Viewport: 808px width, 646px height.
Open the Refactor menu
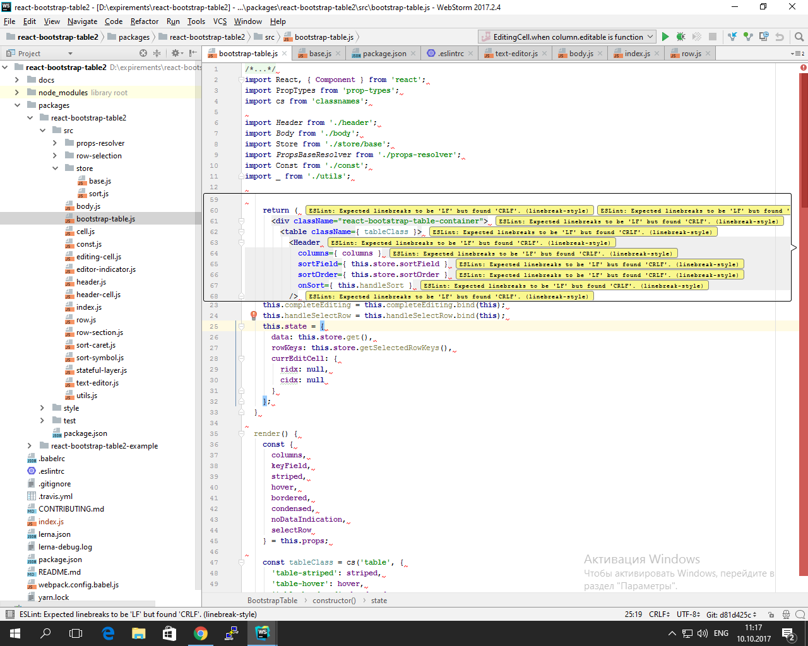145,21
